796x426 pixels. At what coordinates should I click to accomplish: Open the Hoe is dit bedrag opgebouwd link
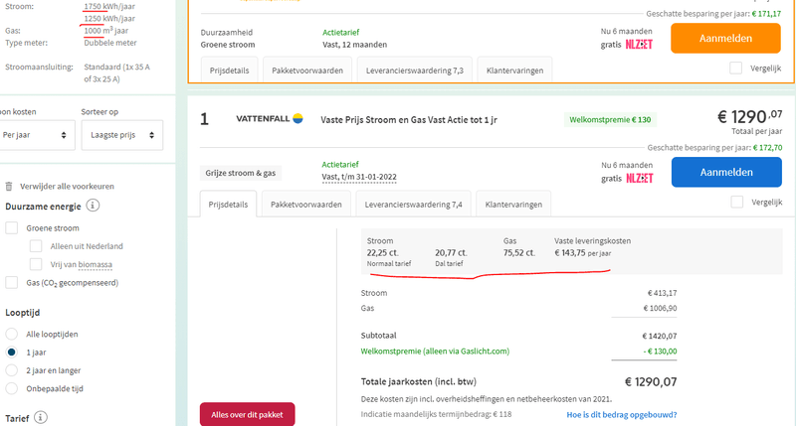click(x=621, y=414)
